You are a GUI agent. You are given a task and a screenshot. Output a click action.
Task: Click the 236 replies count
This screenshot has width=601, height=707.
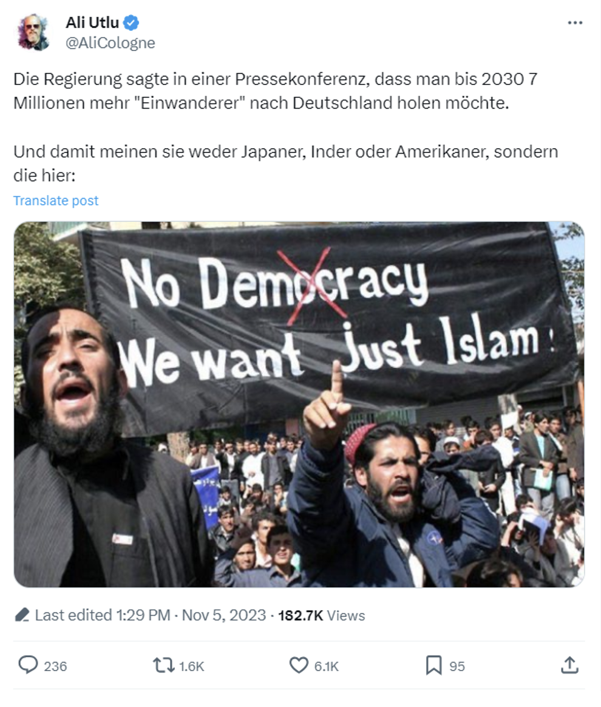click(55, 666)
